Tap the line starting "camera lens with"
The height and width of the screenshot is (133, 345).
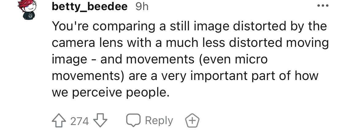[190, 43]
